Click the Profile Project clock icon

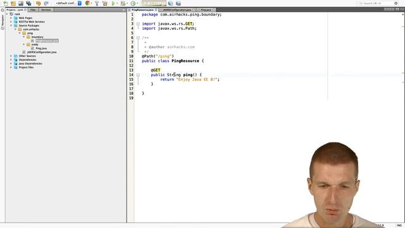point(133,3)
